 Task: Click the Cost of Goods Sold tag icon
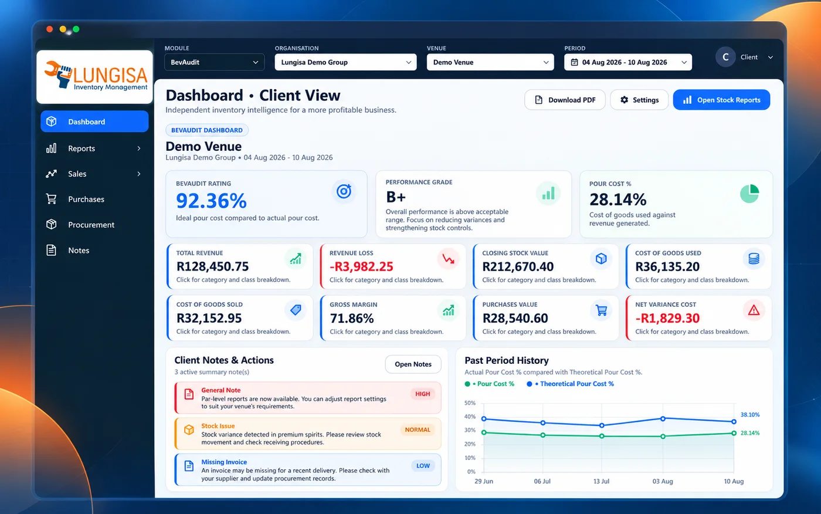pyautogui.click(x=296, y=310)
